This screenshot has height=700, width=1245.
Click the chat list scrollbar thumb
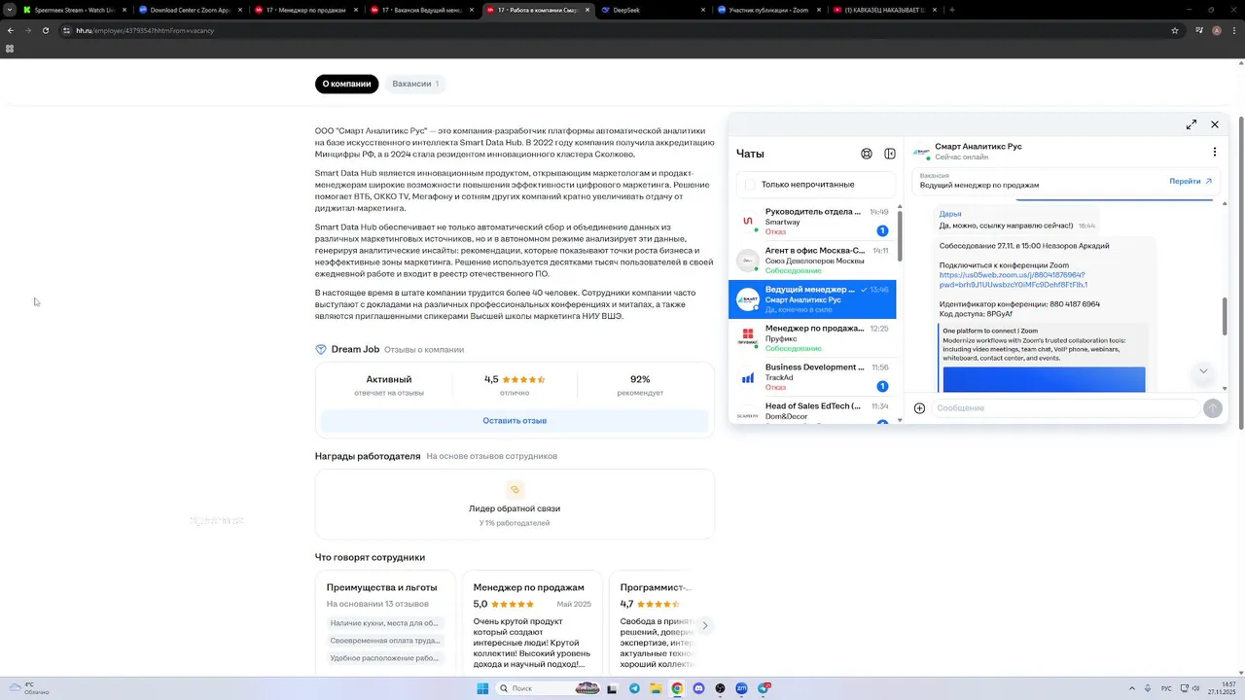(x=899, y=236)
